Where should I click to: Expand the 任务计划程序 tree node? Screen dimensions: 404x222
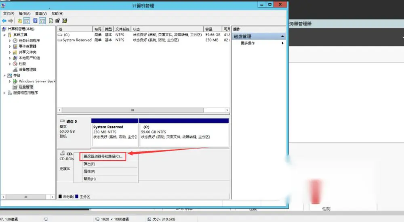[x=10, y=41]
